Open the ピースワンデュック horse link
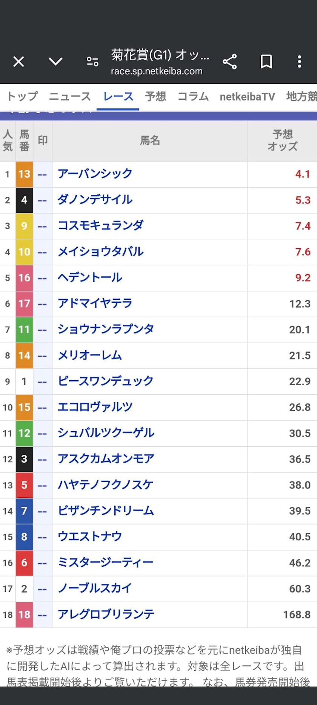The height and width of the screenshot is (705, 317). point(105,381)
